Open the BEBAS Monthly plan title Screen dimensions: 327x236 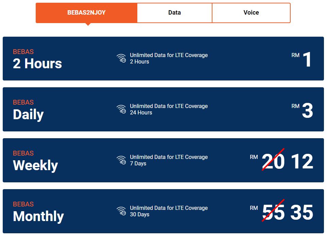click(38, 213)
